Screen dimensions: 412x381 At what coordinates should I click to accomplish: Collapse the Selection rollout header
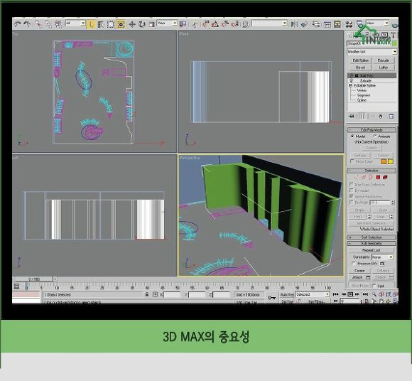tap(372, 171)
